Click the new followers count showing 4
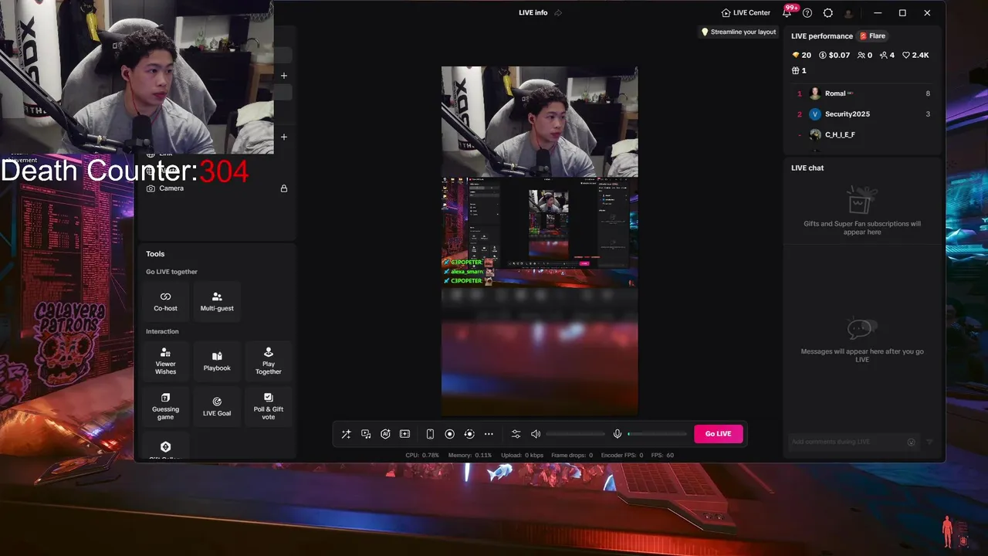This screenshot has width=988, height=556. (887, 56)
